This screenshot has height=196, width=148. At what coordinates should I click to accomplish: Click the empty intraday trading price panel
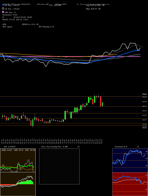[59, 166]
